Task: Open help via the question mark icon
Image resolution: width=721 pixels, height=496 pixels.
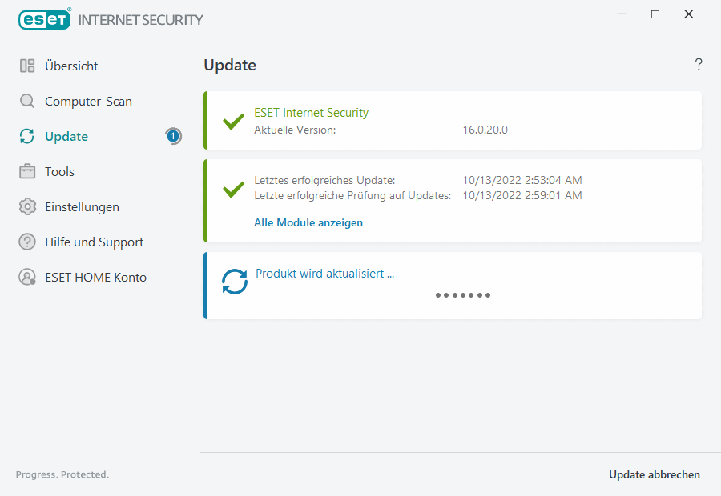Action: [699, 65]
